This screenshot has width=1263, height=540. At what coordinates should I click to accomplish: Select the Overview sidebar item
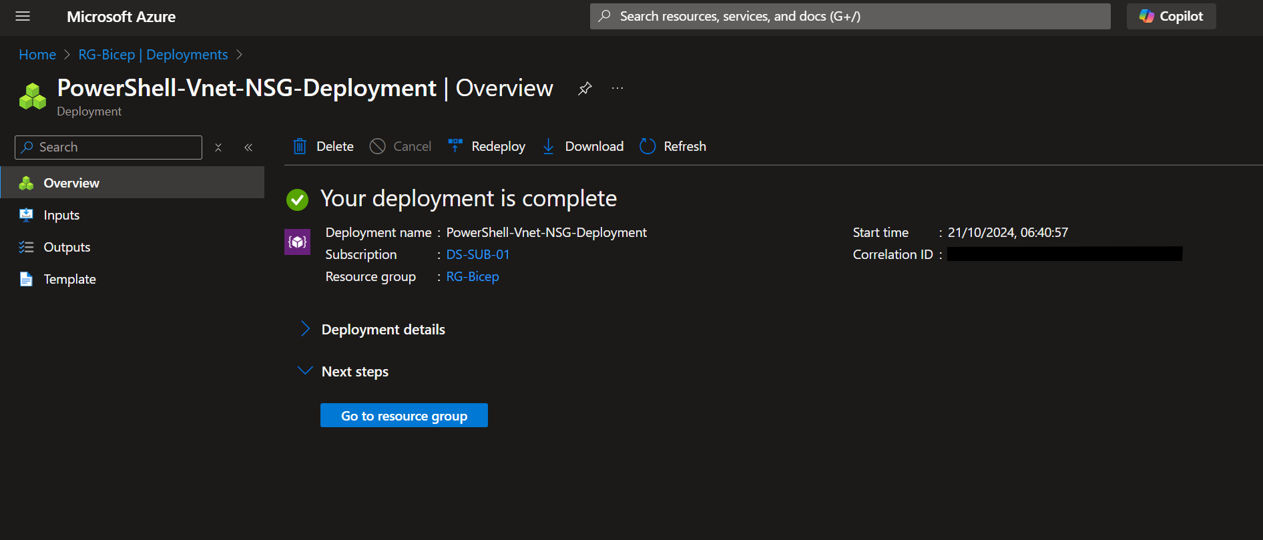point(71,183)
